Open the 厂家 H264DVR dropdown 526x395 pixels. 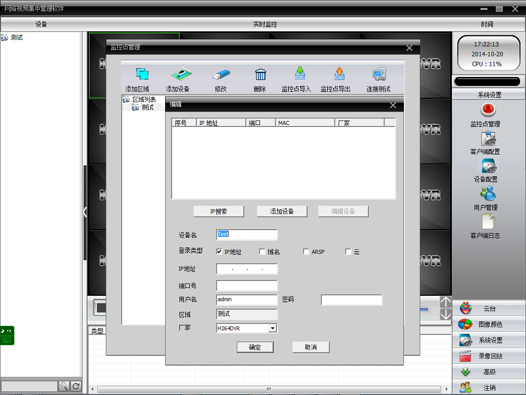(272, 328)
